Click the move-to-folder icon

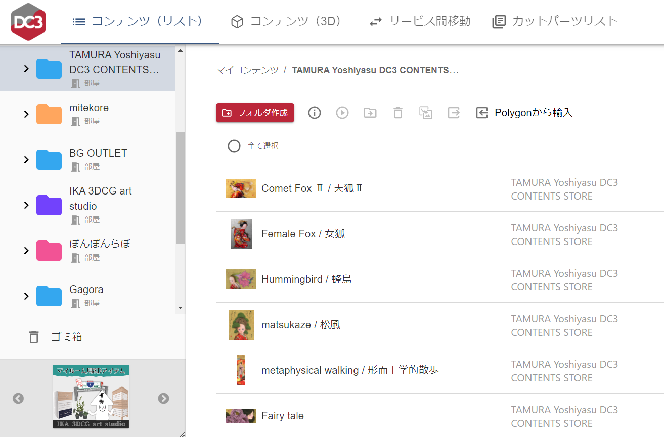[370, 113]
